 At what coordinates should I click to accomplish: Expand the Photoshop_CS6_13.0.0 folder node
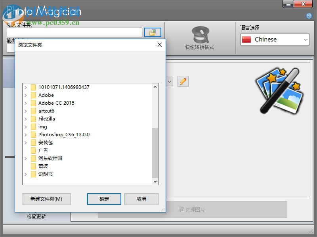[x=25, y=135]
